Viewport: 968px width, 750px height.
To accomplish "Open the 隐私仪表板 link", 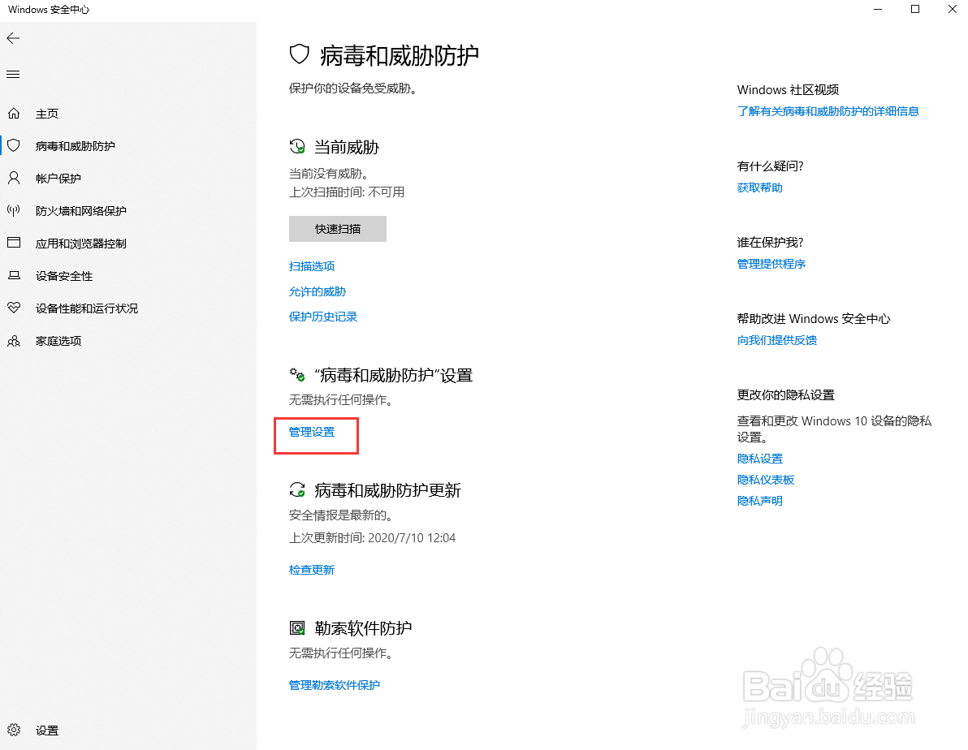I will (765, 480).
